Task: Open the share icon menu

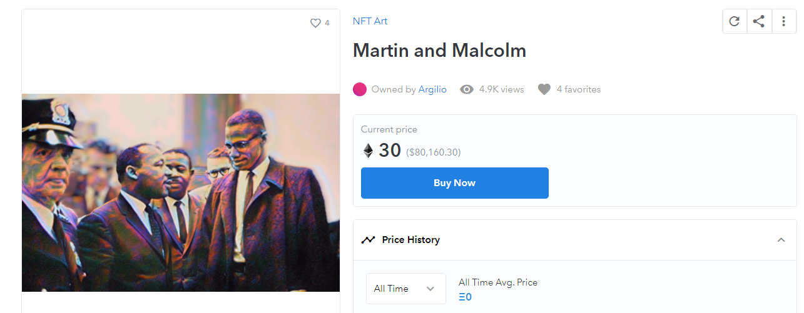Action: (759, 21)
